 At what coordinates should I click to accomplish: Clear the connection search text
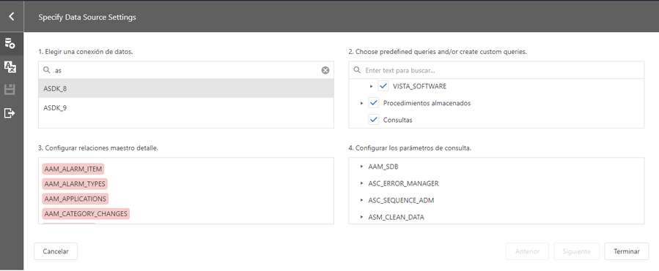325,70
